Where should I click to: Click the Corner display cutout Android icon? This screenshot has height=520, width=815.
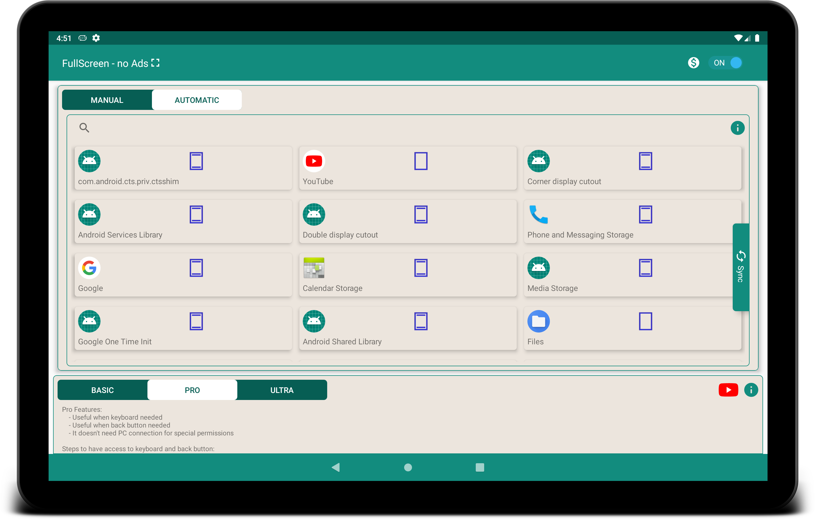coord(538,161)
